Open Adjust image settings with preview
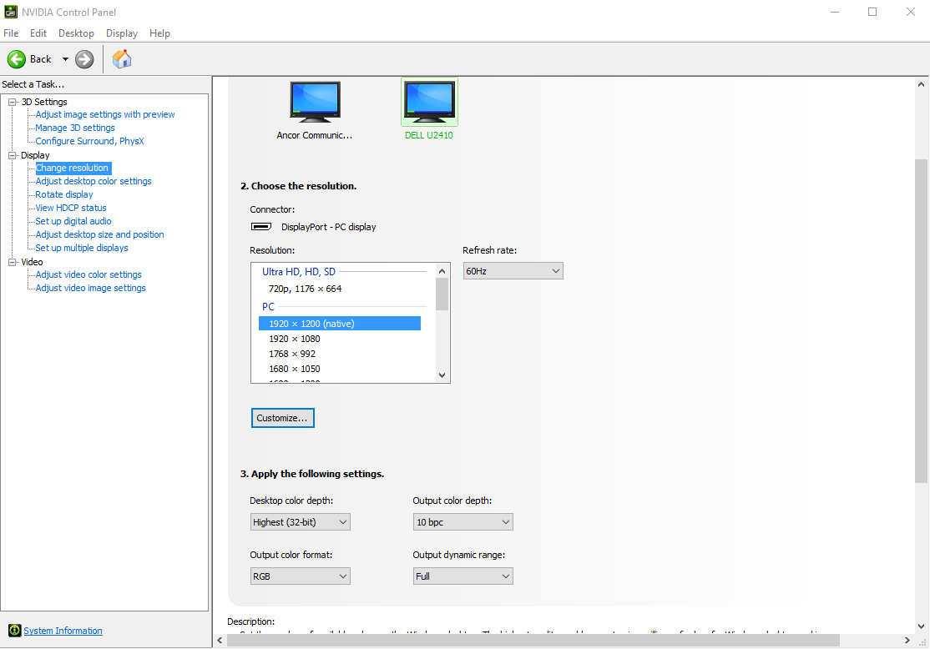This screenshot has width=930, height=649. (x=105, y=114)
